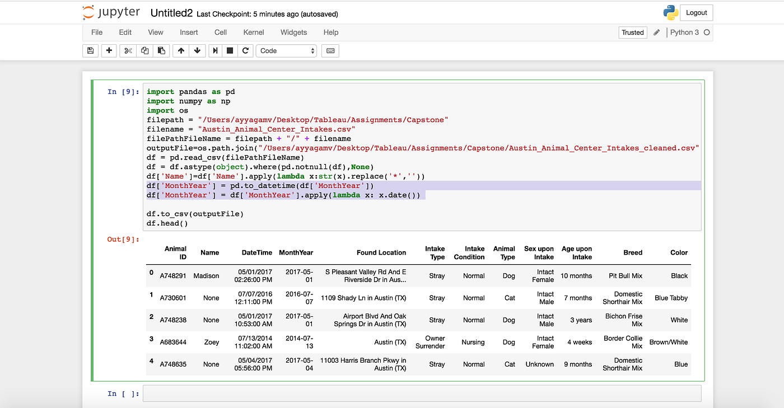
Task: Open the command palette keyboard icon
Action: [330, 50]
